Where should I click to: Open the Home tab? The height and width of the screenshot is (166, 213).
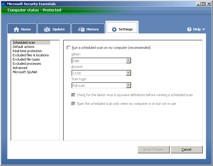click(22, 29)
